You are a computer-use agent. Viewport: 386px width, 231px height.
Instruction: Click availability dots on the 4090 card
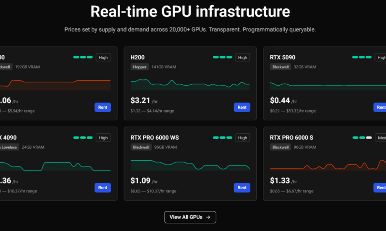click(x=83, y=138)
